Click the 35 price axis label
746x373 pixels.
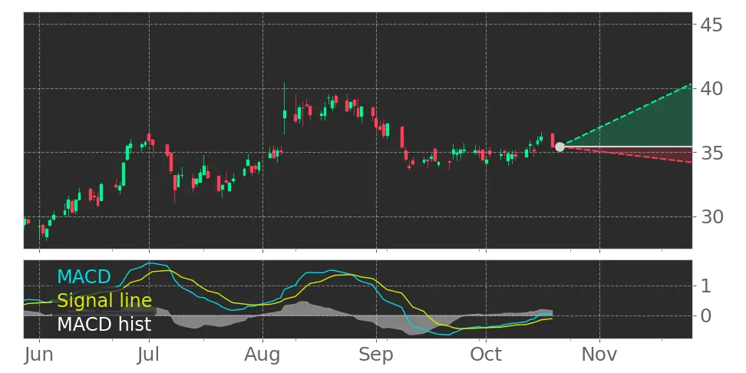pos(711,153)
